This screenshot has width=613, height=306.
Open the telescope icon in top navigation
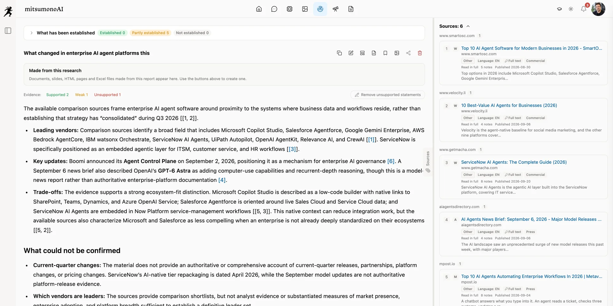[336, 9]
